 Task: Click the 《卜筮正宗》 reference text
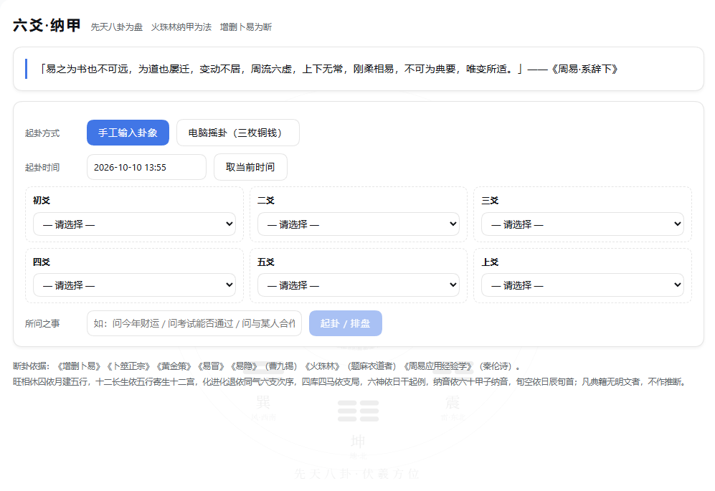tap(128, 366)
